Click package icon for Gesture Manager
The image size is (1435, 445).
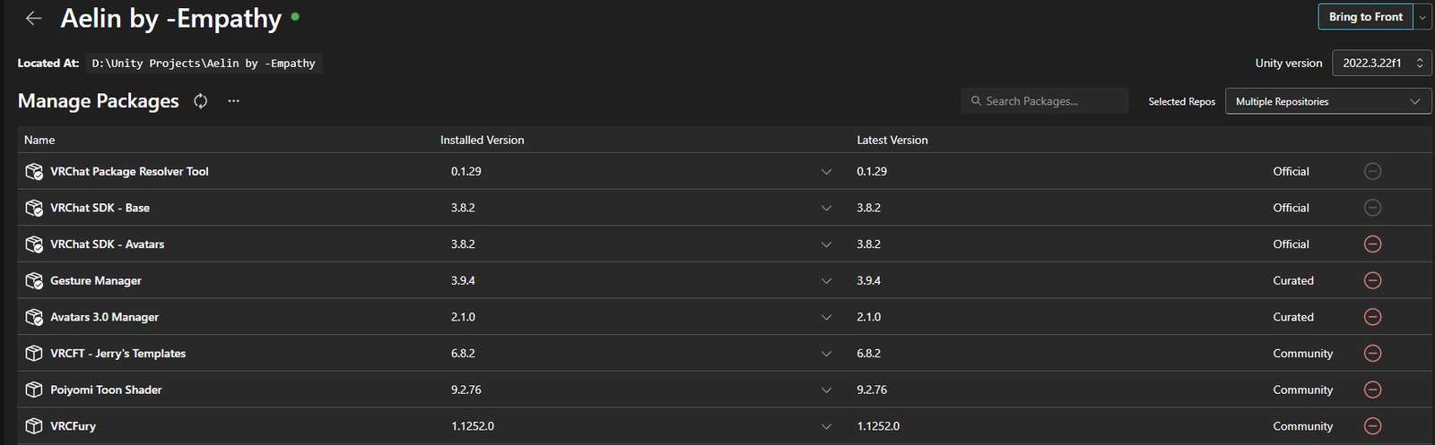tap(34, 280)
